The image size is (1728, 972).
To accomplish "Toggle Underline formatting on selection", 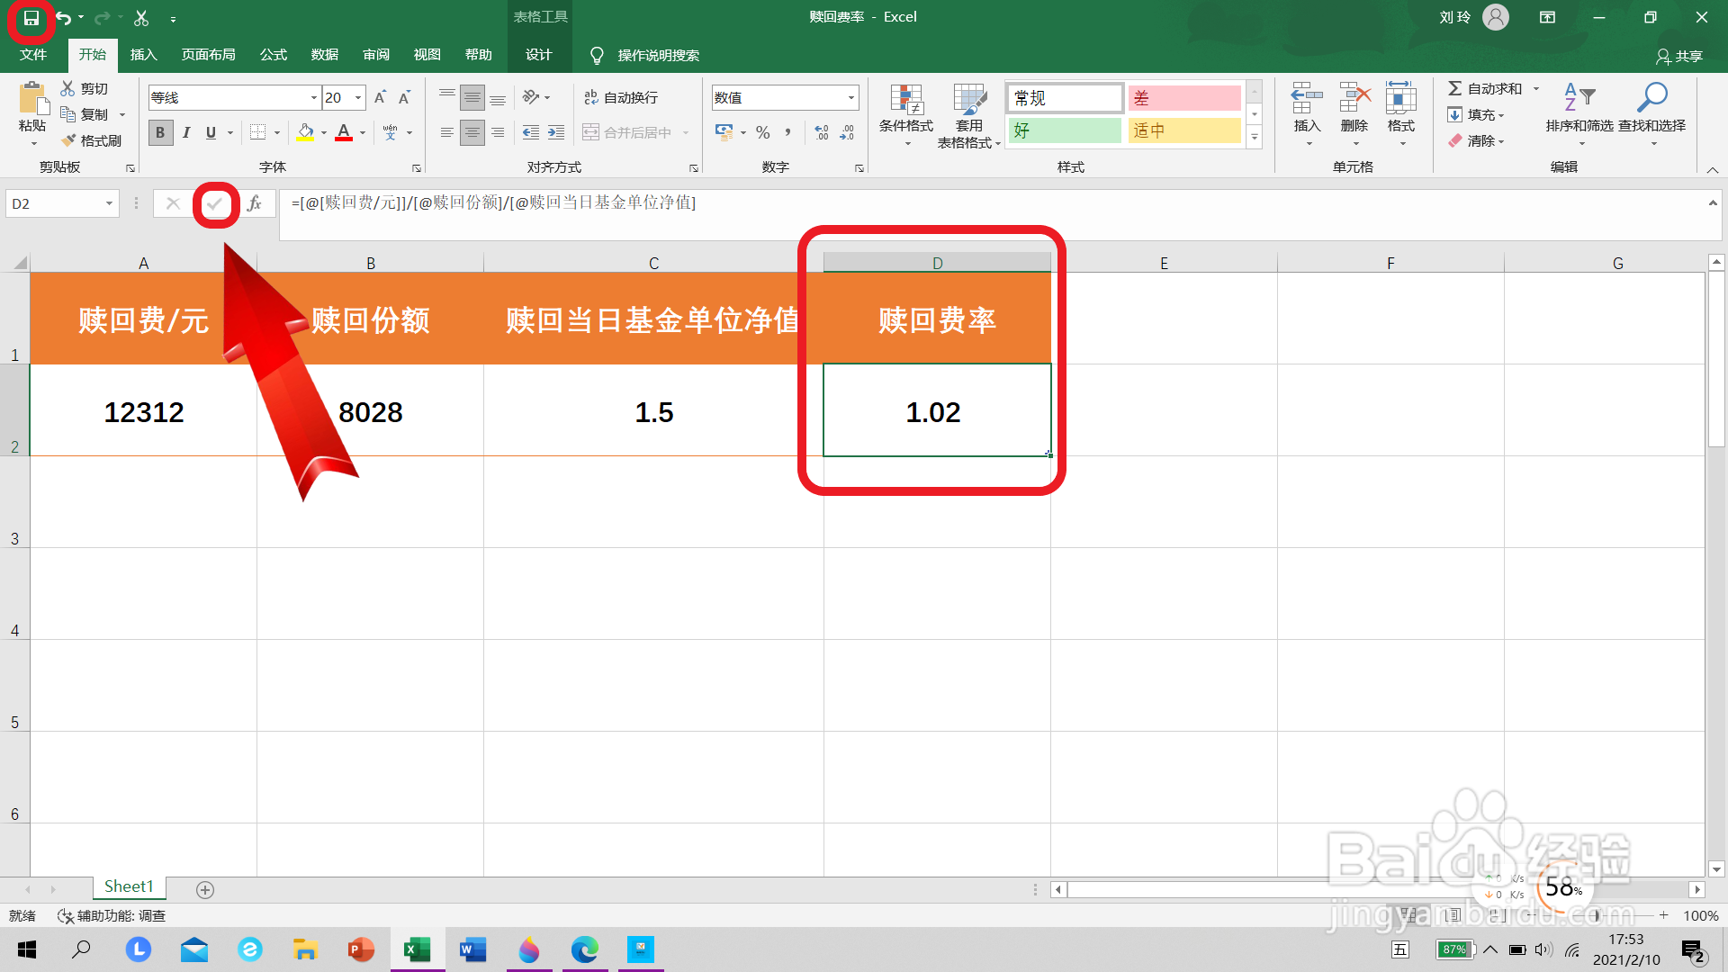I will click(209, 132).
